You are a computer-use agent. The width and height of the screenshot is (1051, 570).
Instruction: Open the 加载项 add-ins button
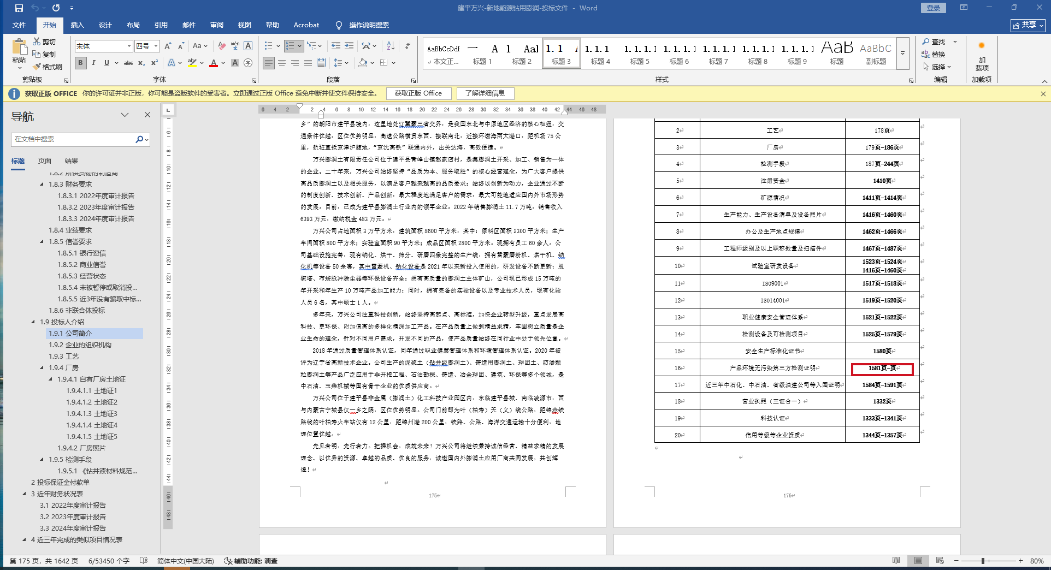click(x=982, y=56)
